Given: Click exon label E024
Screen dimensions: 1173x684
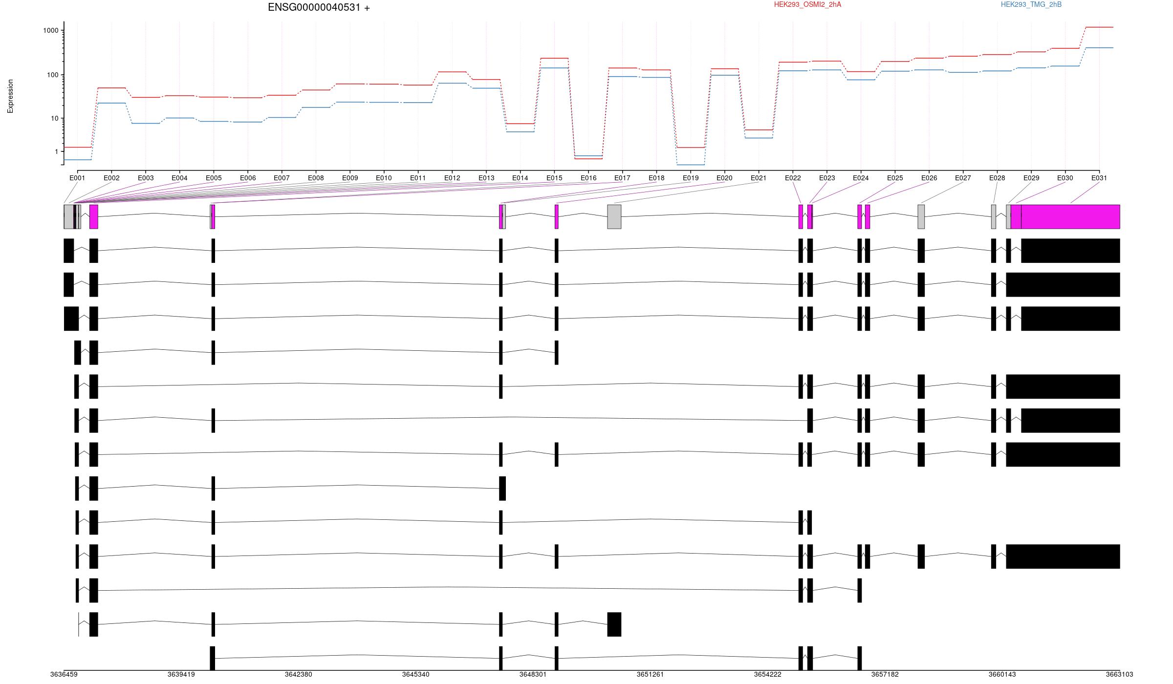Looking at the screenshot, I should tap(861, 178).
